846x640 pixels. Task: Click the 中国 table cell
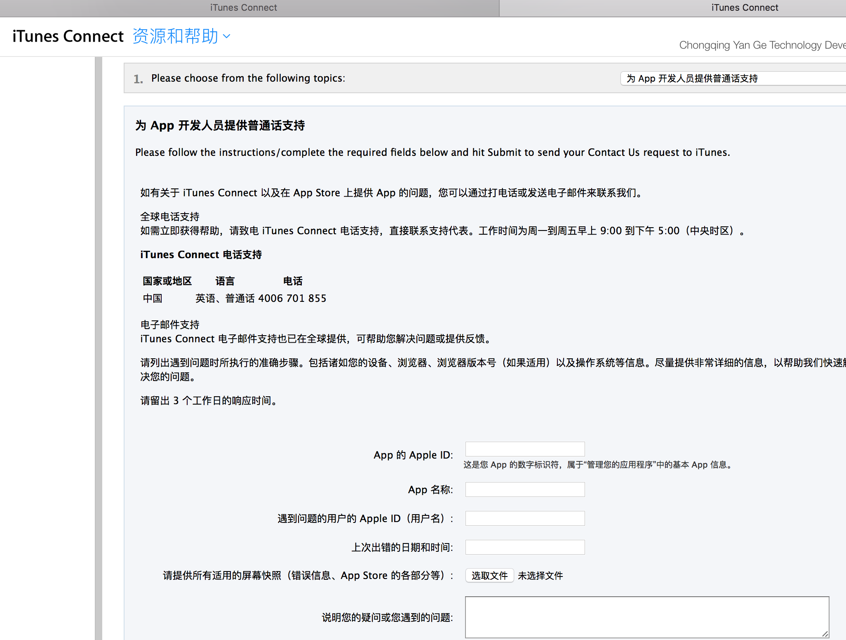[x=153, y=298]
